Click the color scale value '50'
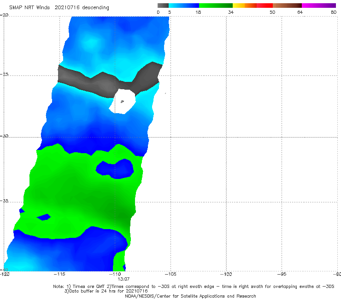This screenshot has height=299, width=341. click(272, 12)
